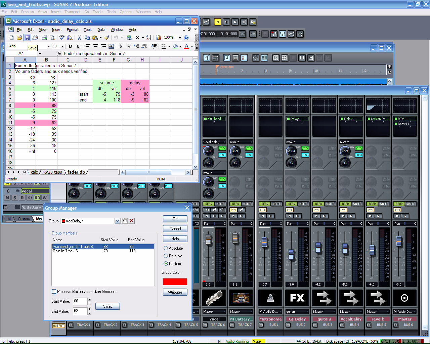The height and width of the screenshot is (344, 430).
Task: Open SONAR Transport menu
Action: point(73,12)
